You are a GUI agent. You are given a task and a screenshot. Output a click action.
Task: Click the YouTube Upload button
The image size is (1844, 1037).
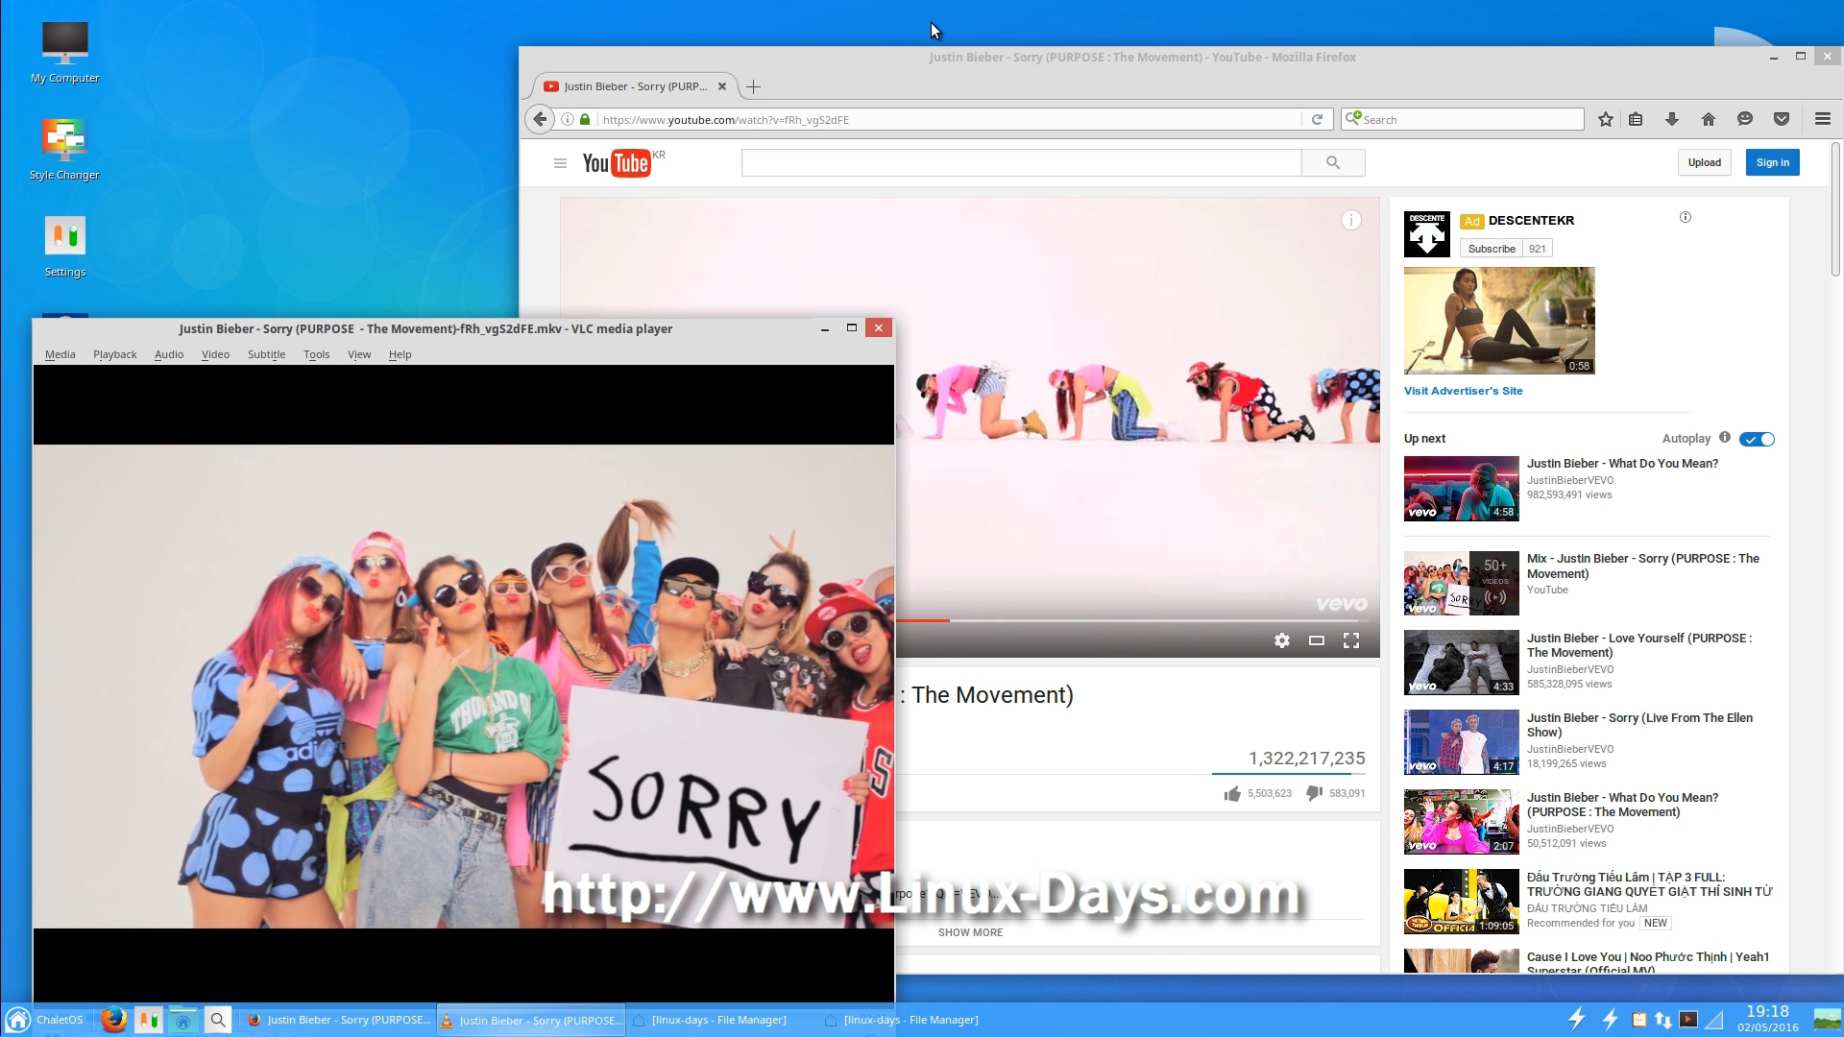1704,162
